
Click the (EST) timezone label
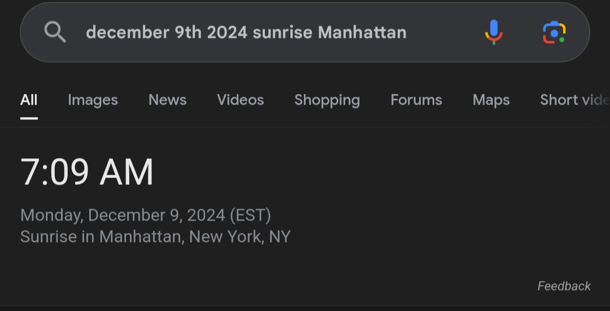[x=250, y=215]
